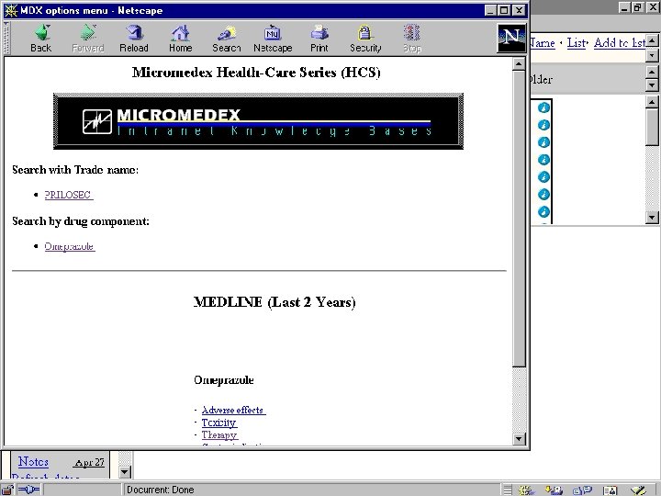Image resolution: width=661 pixels, height=496 pixels.
Task: Open Navigator from the component bar
Action: pyautogui.click(x=526, y=490)
